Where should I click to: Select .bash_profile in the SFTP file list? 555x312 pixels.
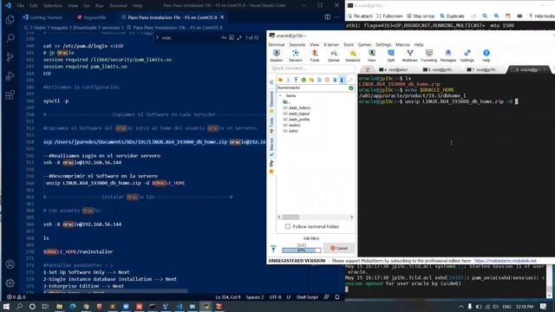[x=298, y=120]
